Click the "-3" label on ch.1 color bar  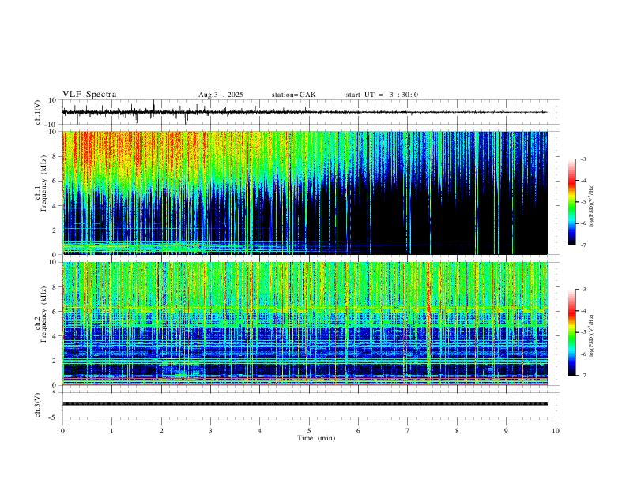click(583, 159)
